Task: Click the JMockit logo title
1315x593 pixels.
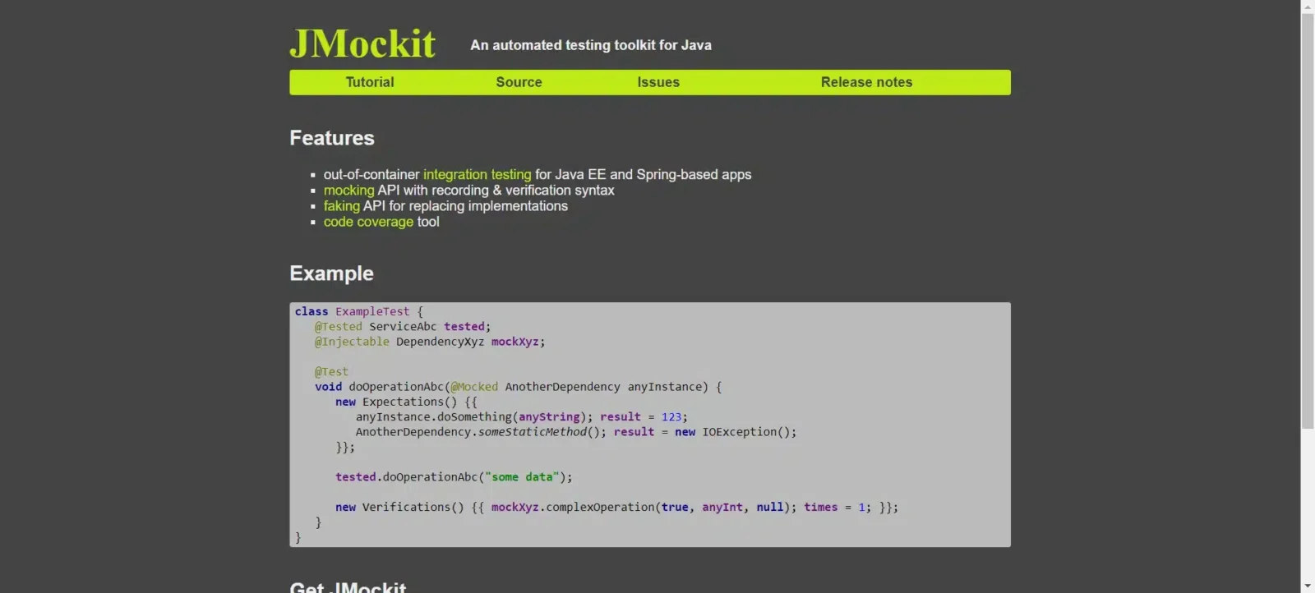Action: tap(362, 44)
